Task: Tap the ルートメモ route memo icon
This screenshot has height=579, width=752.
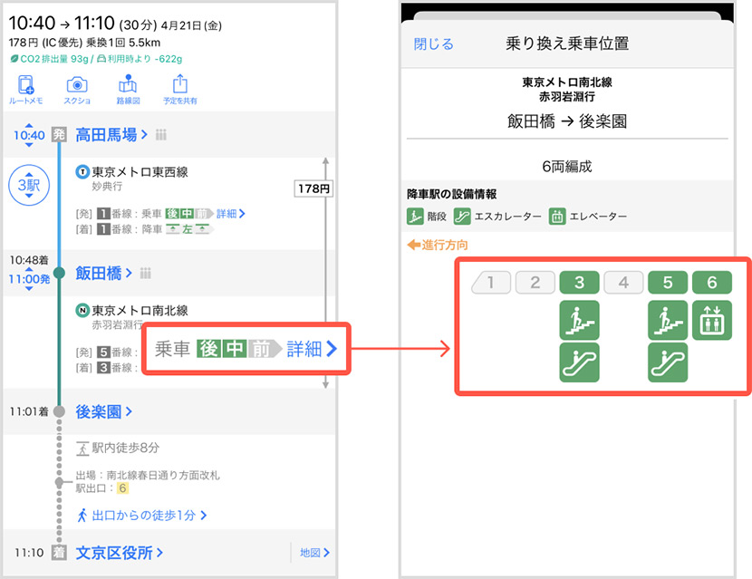Action: [26, 90]
